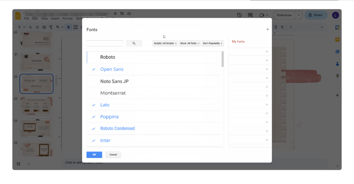Click the Cancel button

pyautogui.click(x=113, y=155)
